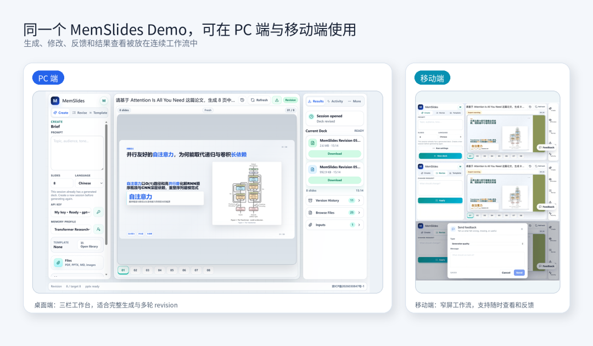Viewport: 593px width, 346px height.
Task: Open the Language dropdown set to Chinese on PC
Action: pyautogui.click(x=89, y=183)
